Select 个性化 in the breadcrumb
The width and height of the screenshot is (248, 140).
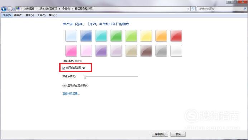[66, 9]
